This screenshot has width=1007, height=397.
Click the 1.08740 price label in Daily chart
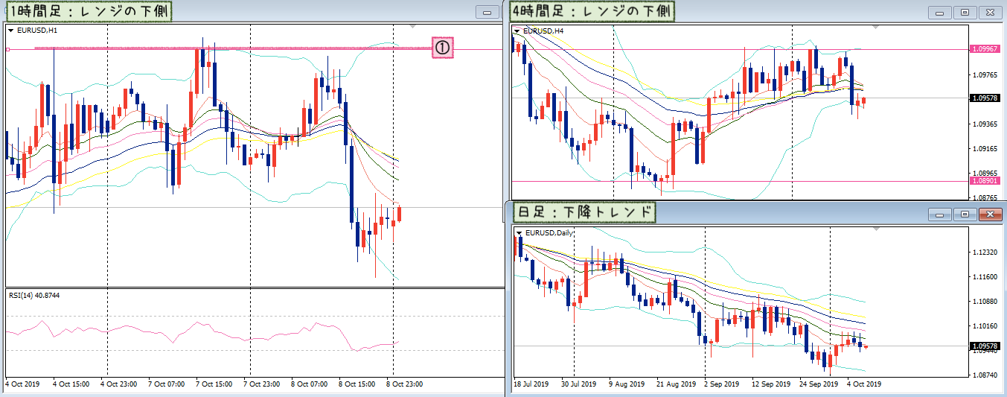[x=985, y=375]
